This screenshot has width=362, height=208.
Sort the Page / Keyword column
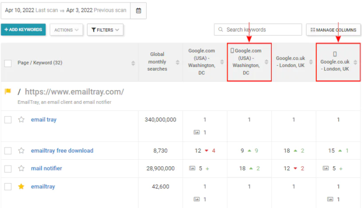pyautogui.click(x=133, y=63)
